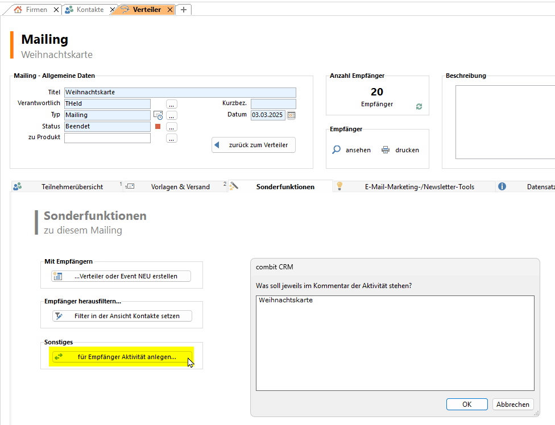Click Abbrechen to cancel the dialog
This screenshot has height=425, width=555.
(513, 405)
